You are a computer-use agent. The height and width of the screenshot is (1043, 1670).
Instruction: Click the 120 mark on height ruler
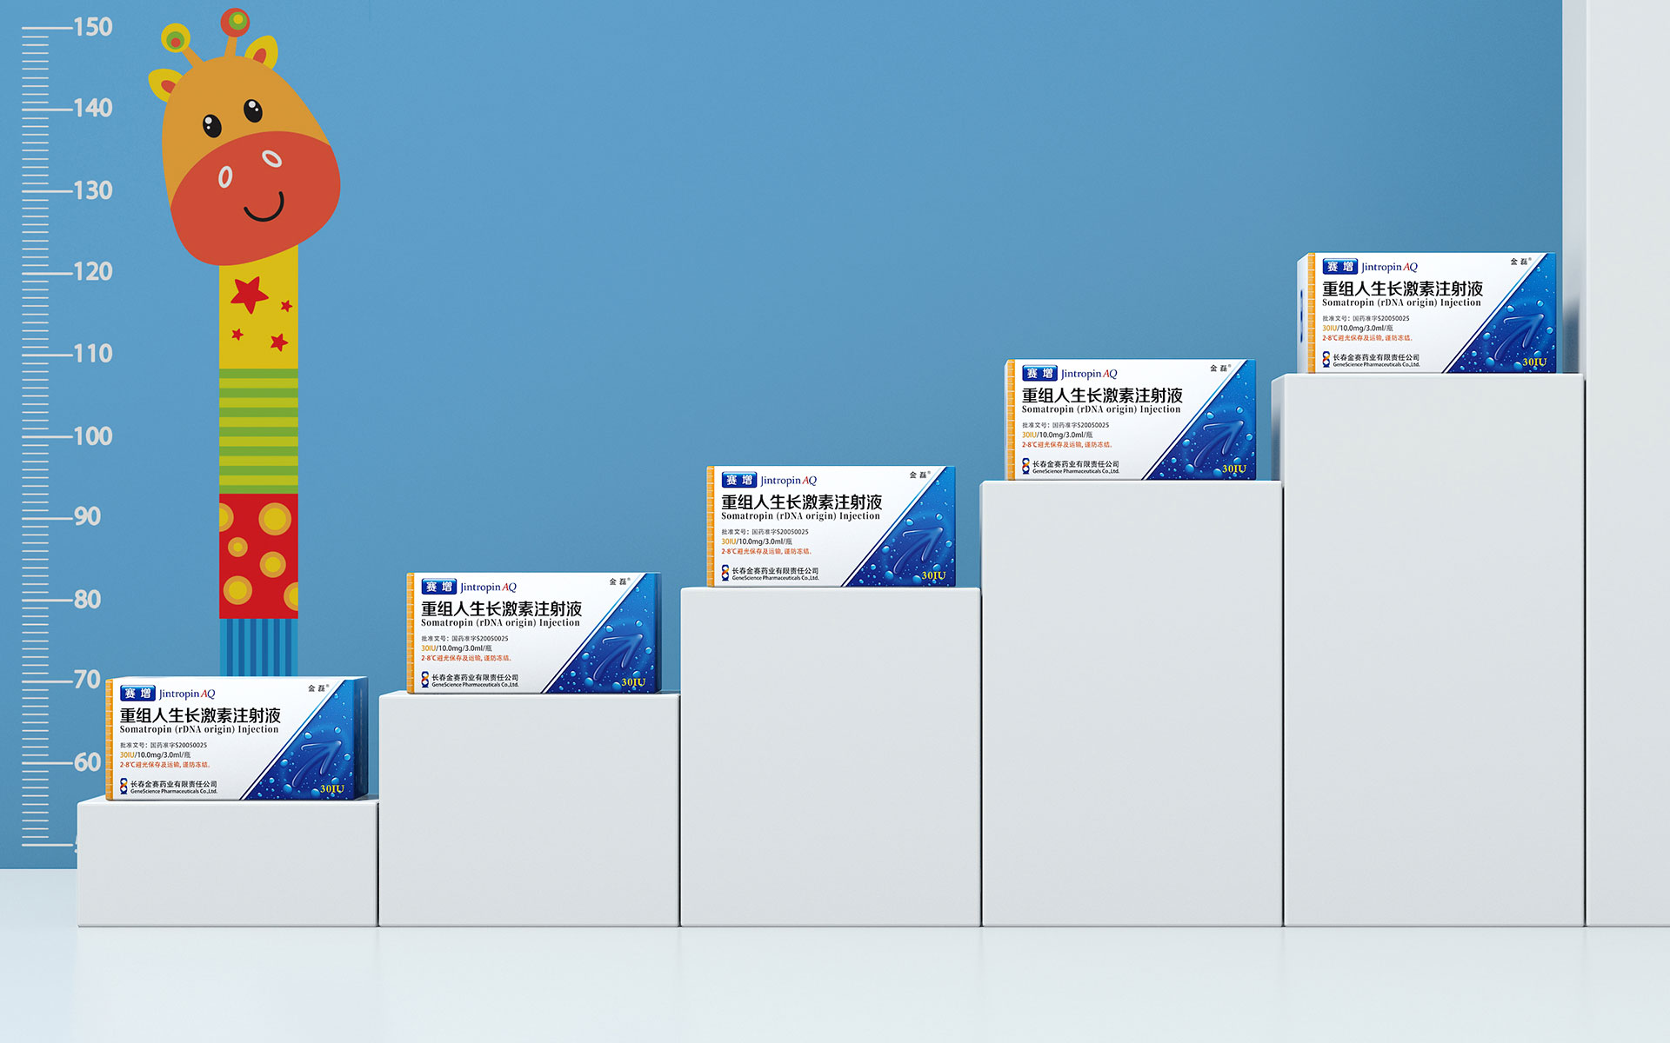92,272
